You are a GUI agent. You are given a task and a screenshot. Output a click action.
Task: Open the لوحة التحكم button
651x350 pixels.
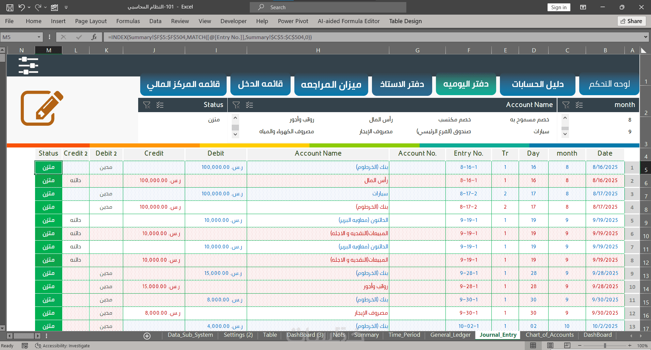[x=609, y=84]
